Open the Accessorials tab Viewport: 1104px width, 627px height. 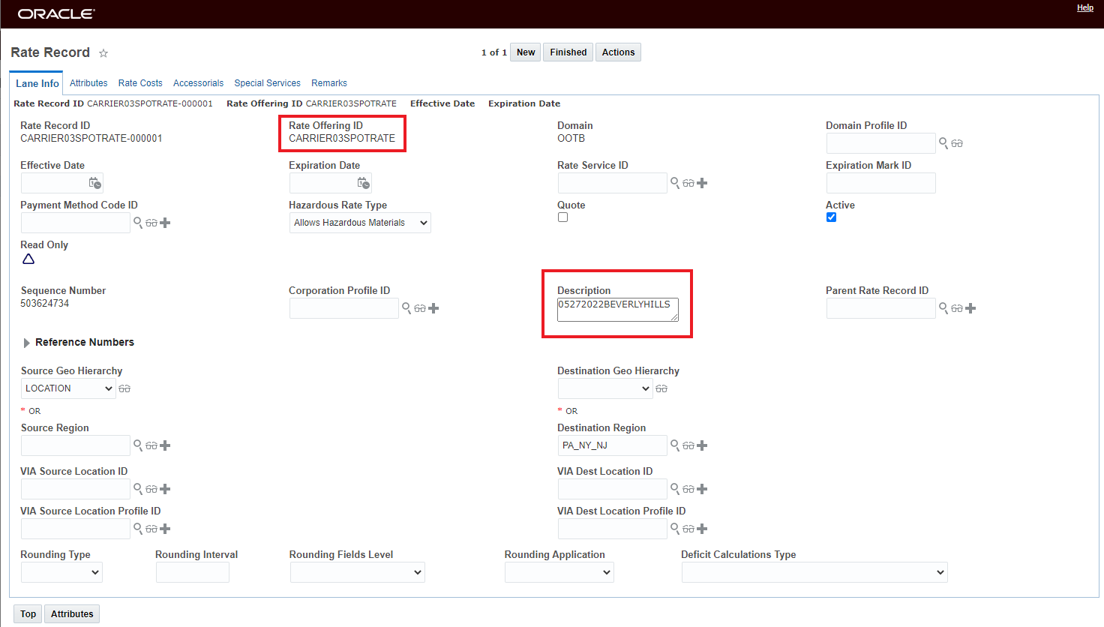(198, 83)
